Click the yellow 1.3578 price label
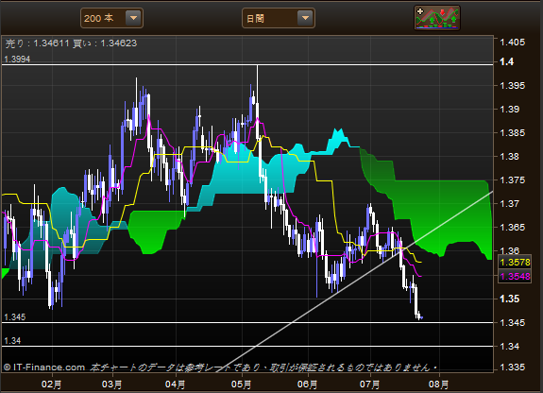Screen dimensions: 543x393 click(x=515, y=263)
